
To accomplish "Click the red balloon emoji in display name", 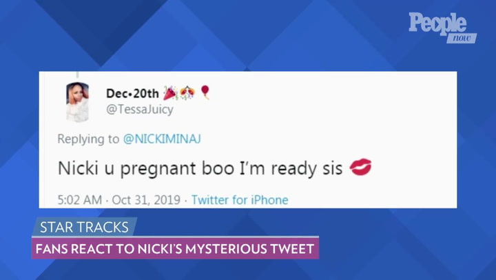I will (205, 92).
